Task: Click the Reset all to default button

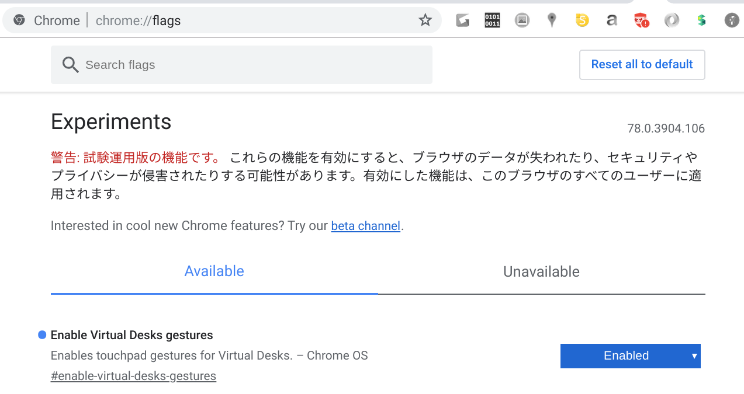Action: tap(642, 65)
